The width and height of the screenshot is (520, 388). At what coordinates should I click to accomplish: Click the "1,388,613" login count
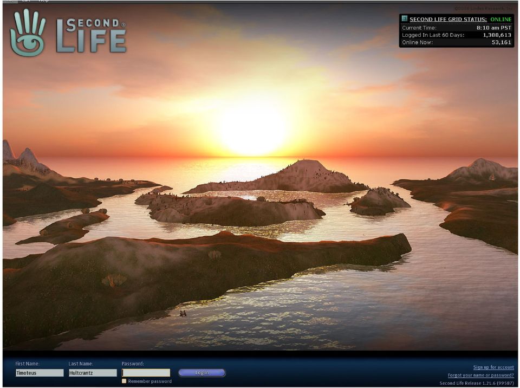point(497,35)
